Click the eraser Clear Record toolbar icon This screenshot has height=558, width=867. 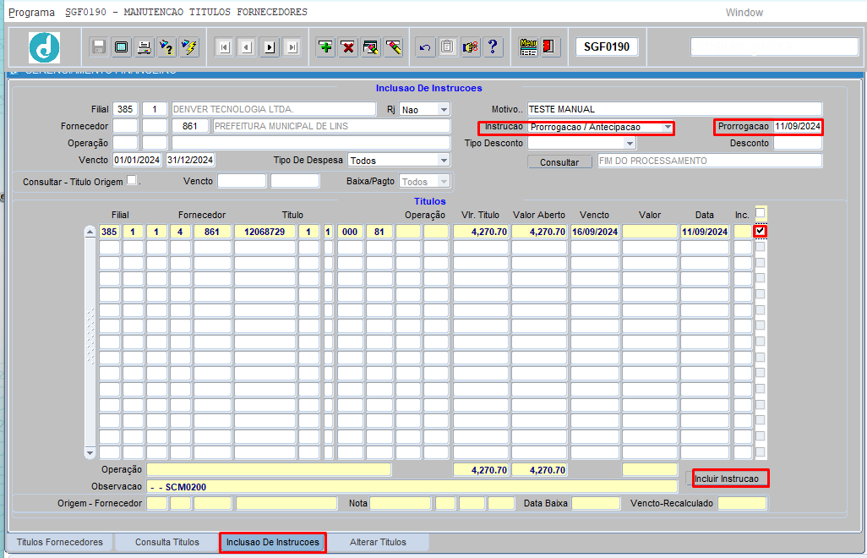pyautogui.click(x=394, y=47)
